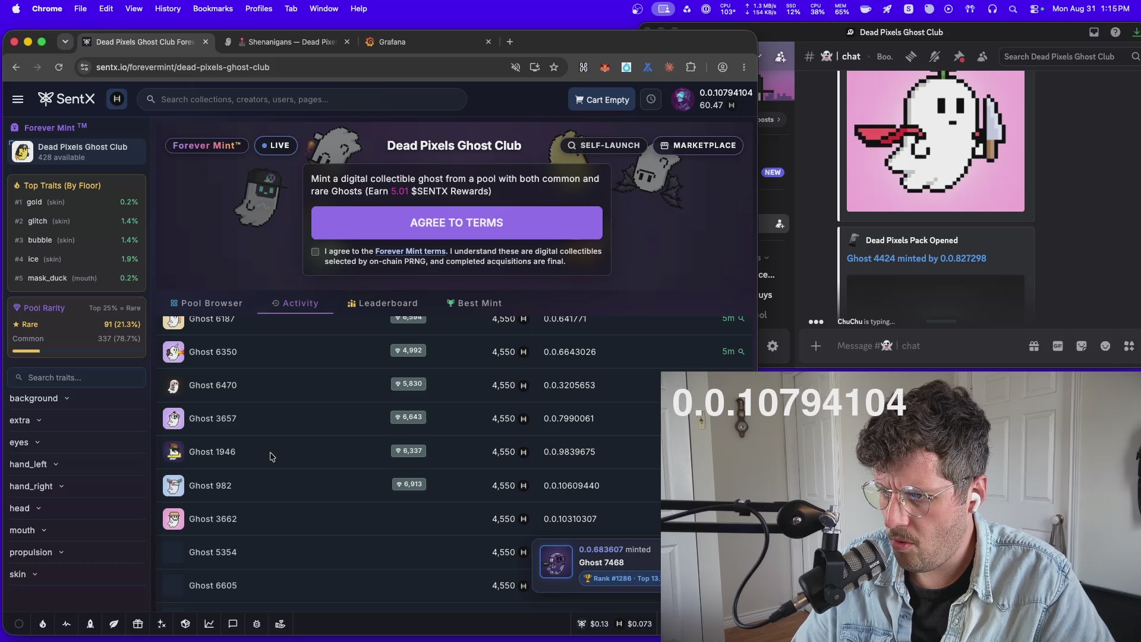Screen dimensions: 1141x642
Task: Click the 3D cube icon in bottom toolbar
Action: [x=185, y=624]
